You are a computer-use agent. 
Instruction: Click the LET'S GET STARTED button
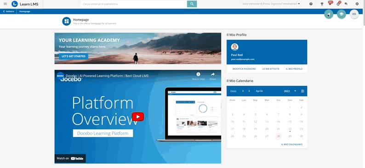[x=74, y=56]
